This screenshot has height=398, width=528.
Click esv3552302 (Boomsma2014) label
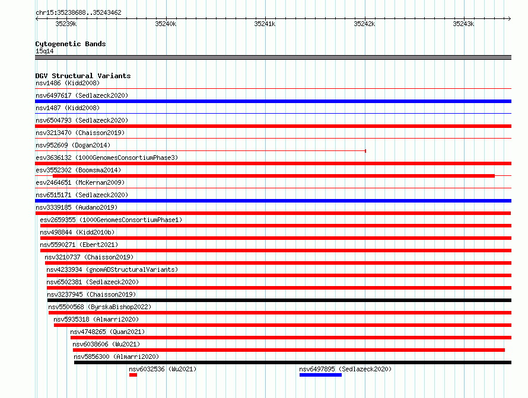(x=78, y=170)
